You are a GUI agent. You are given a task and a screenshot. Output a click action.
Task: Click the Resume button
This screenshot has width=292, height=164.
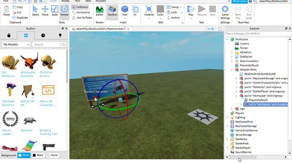point(202,11)
